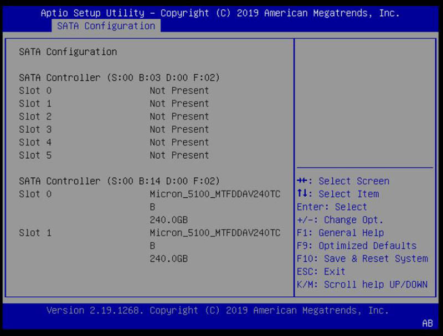The image size is (443, 336).
Task: Click the left-right arrows beside "Select Screen"
Action: pos(302,181)
